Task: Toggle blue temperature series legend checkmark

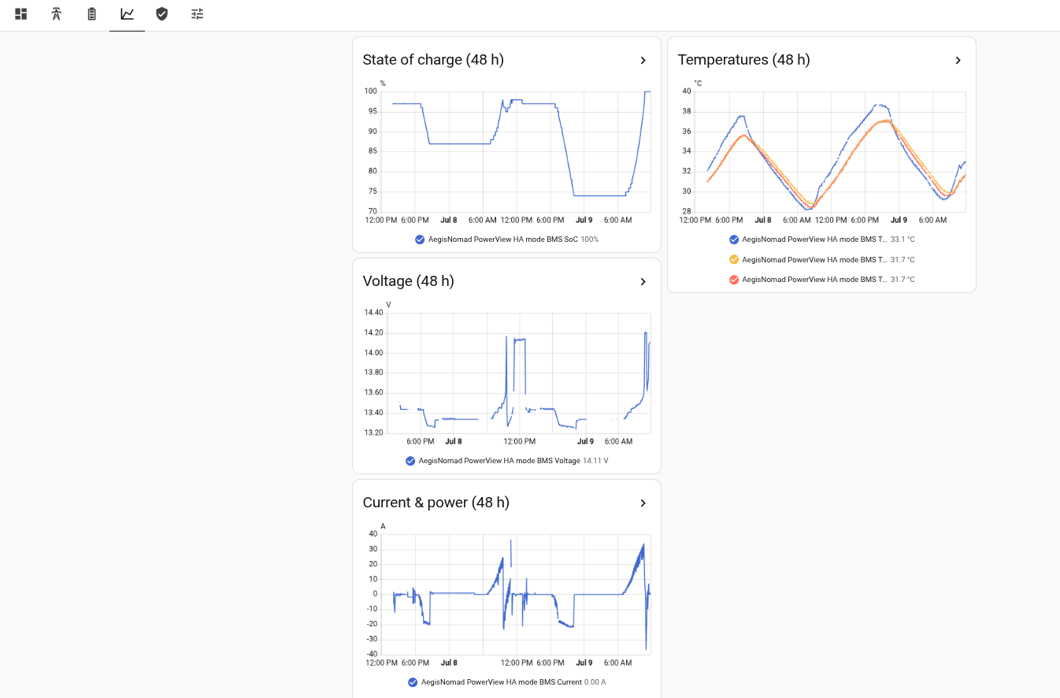Action: [734, 239]
